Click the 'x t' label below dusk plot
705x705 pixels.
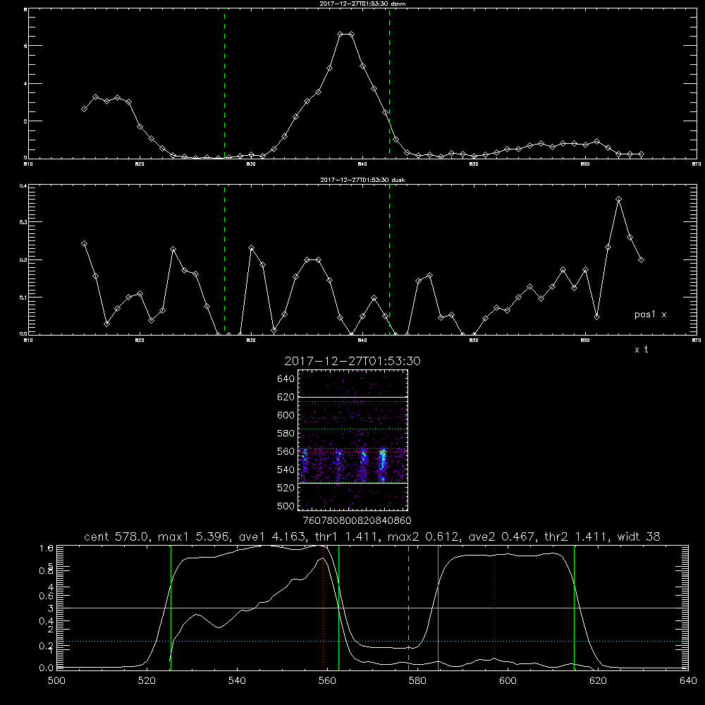tap(641, 350)
